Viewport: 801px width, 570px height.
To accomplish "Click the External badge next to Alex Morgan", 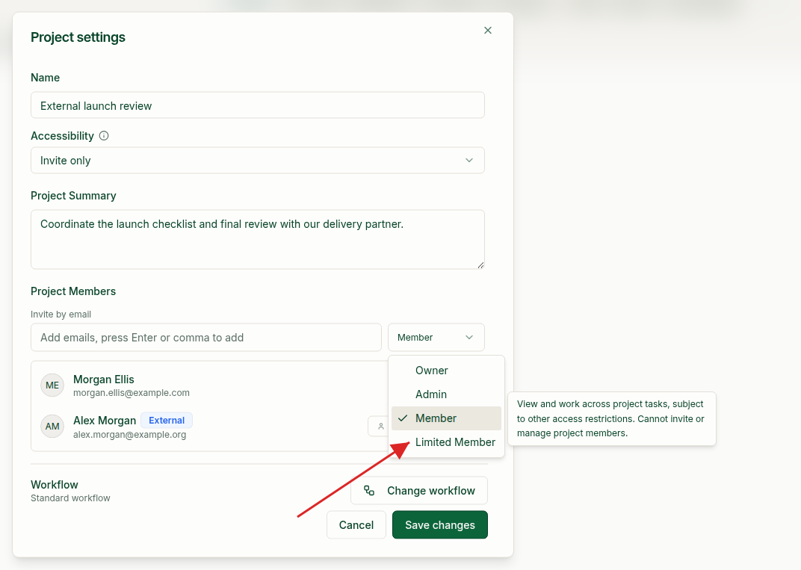I will pyautogui.click(x=167, y=421).
